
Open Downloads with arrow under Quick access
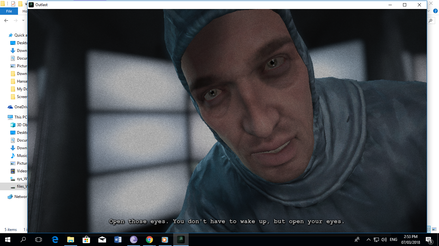point(19,51)
